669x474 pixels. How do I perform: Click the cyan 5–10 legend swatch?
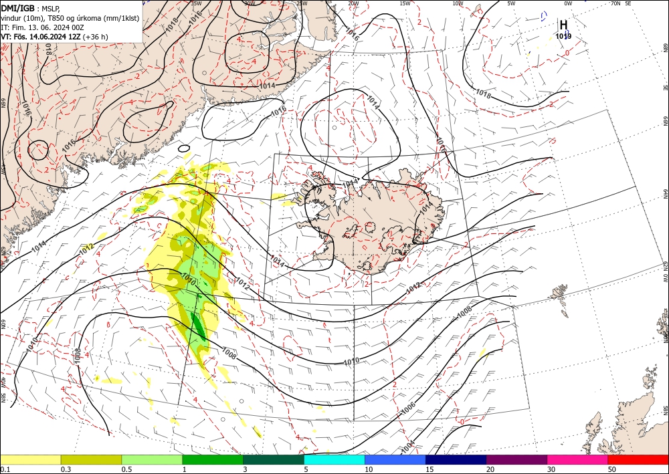point(334,459)
